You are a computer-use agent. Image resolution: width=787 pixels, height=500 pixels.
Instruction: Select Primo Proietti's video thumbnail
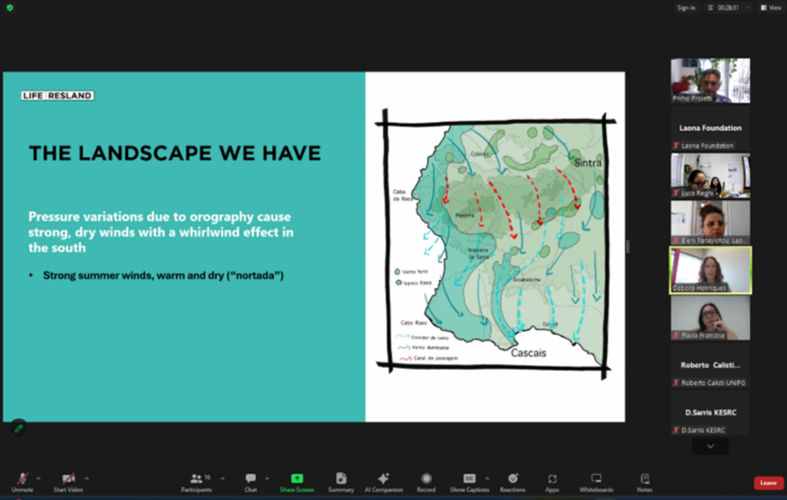pos(710,80)
